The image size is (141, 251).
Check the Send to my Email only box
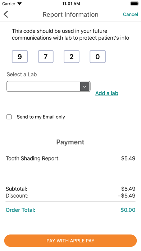(9, 117)
